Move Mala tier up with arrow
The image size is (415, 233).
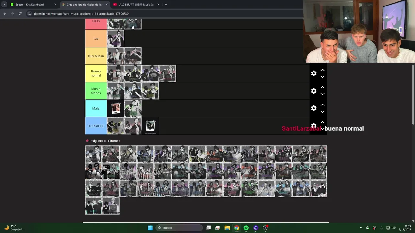(x=322, y=105)
